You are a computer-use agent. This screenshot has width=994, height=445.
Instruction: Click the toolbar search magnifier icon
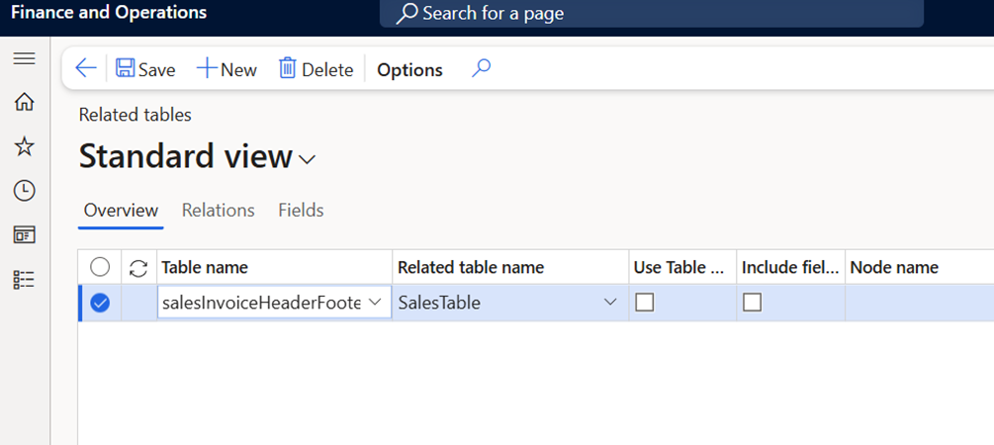[x=481, y=68]
